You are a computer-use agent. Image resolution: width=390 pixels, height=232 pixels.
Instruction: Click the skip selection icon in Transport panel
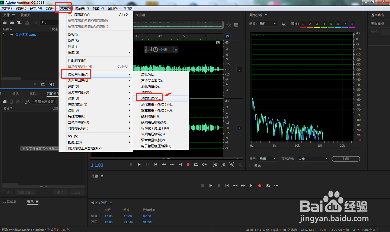(x=276, y=186)
